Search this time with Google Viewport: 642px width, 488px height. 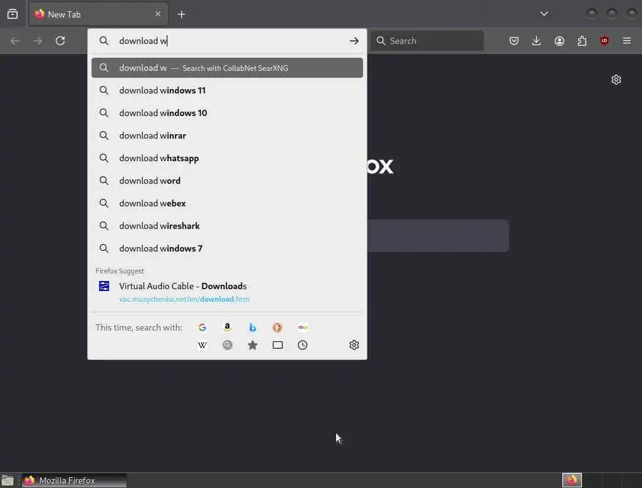pyautogui.click(x=203, y=327)
